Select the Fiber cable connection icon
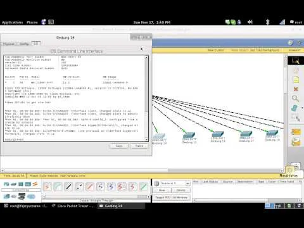The height and width of the screenshot is (228, 304). pyautogui.click(x=90, y=187)
